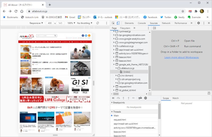Viewport: 212px width, 137px height.
Task: Open Sources navigator more options
Action: (x=148, y=28)
